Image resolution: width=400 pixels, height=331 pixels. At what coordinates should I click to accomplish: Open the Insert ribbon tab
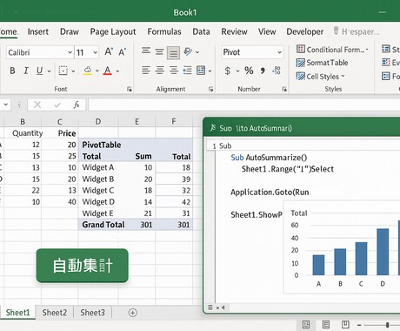38,31
